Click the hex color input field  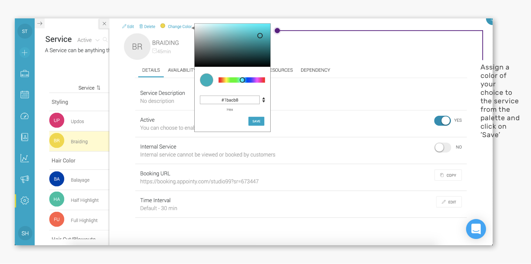[x=230, y=100]
